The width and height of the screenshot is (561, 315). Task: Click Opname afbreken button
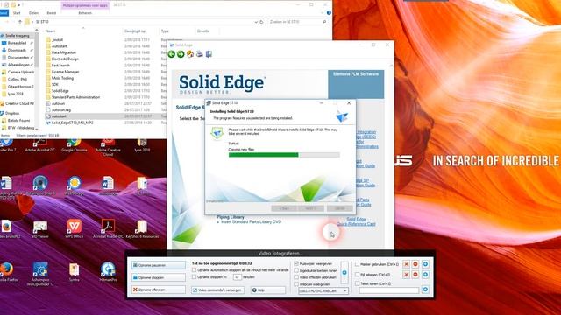tap(159, 290)
